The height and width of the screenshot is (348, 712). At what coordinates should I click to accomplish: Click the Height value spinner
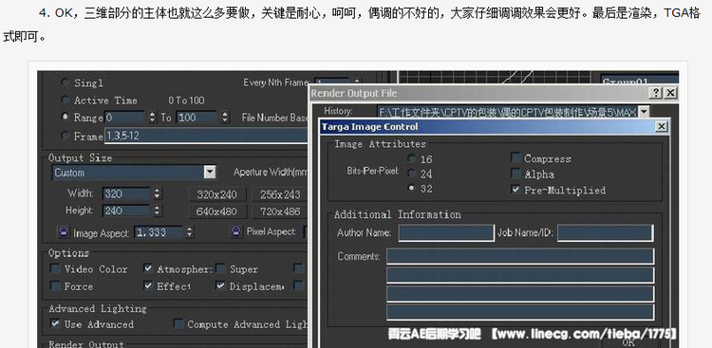(x=157, y=211)
